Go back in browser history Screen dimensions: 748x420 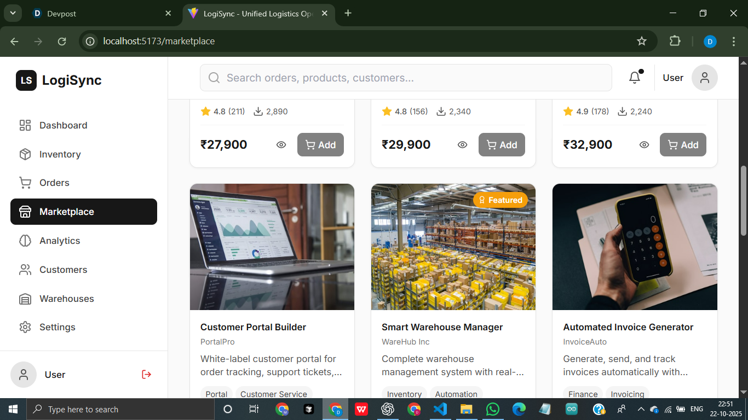14,41
